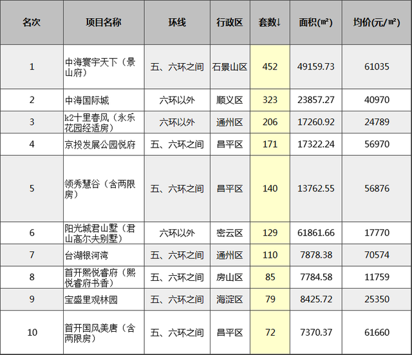The image size is (412, 355).
Task: Click 五、六环之间 in the 宝盛里观林园 row
Action: (177, 299)
